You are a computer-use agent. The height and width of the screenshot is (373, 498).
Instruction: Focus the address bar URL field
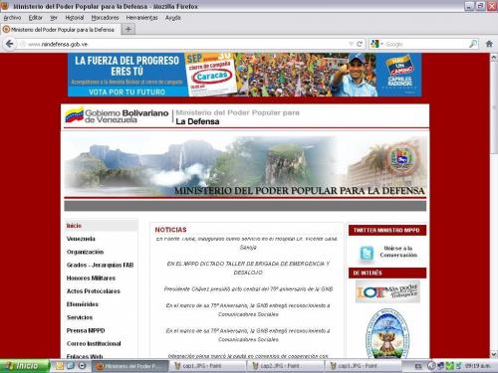tap(186, 44)
